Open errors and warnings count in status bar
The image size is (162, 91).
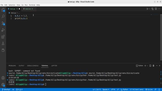pyautogui.click(x=19, y=89)
